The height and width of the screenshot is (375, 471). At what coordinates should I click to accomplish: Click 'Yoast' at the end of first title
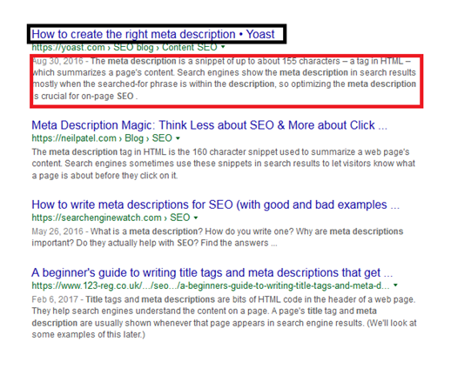pos(260,35)
